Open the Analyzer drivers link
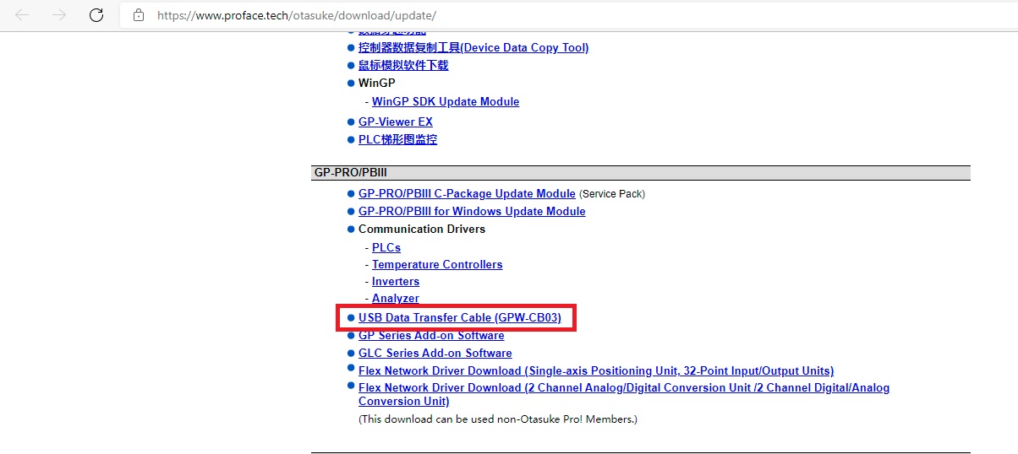This screenshot has width=1018, height=454. pyautogui.click(x=395, y=298)
